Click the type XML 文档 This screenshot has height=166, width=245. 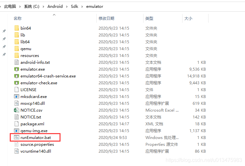[x=154, y=124]
